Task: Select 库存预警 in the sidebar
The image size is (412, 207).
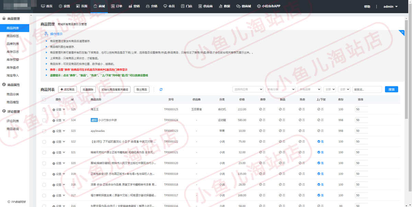Action: pos(13,60)
